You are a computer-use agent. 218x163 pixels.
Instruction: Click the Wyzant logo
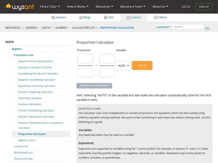[20, 7]
